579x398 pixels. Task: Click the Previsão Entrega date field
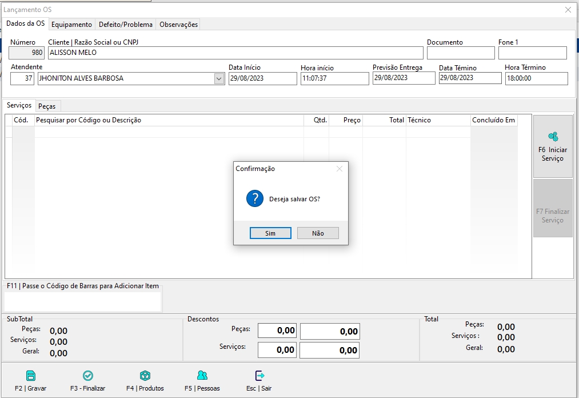pos(404,78)
